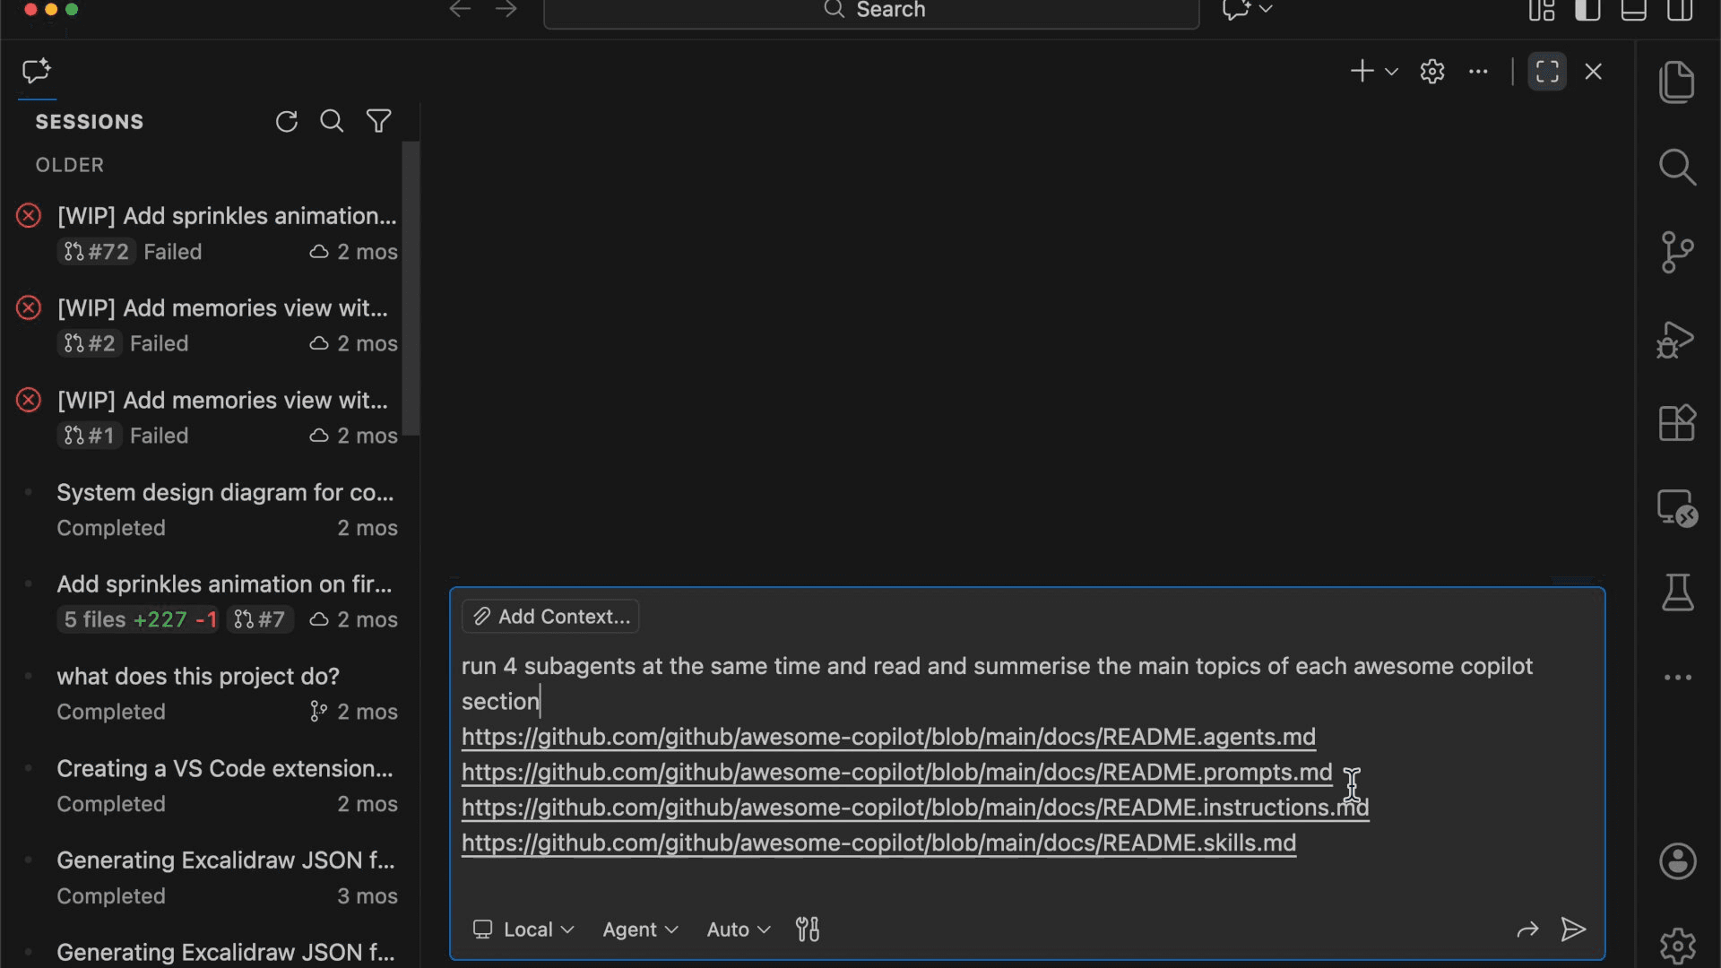The height and width of the screenshot is (968, 1721).
Task: Click the Add Context button
Action: point(550,617)
